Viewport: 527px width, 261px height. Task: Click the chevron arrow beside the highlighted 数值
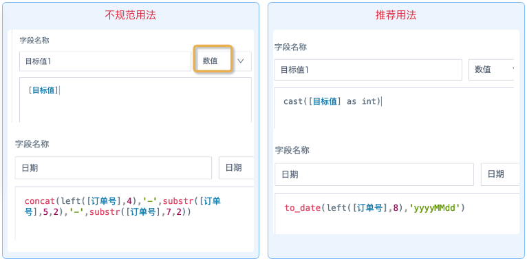point(240,61)
